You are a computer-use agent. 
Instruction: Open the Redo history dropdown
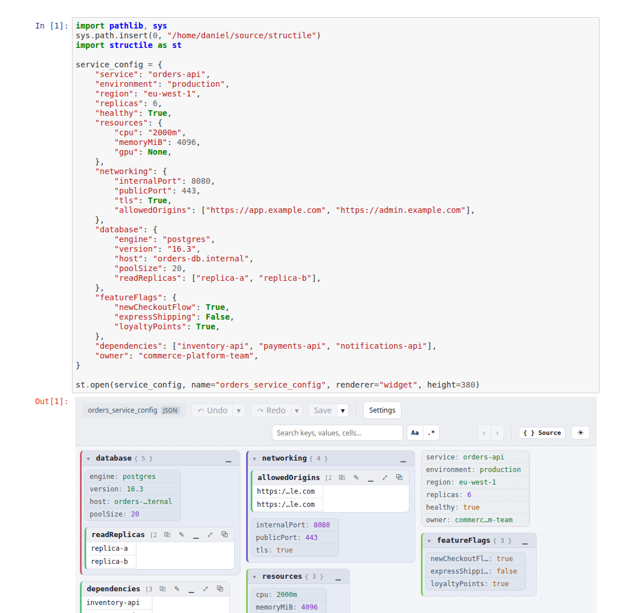[297, 410]
